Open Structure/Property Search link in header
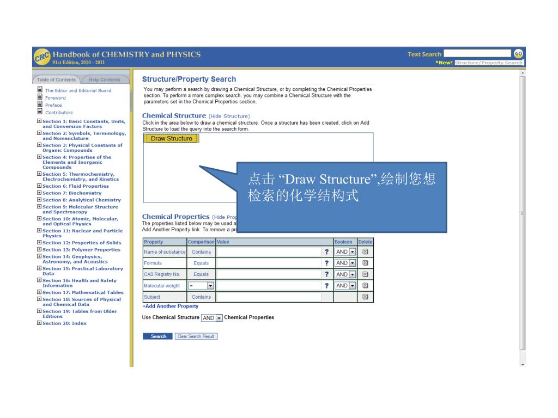 [488, 63]
